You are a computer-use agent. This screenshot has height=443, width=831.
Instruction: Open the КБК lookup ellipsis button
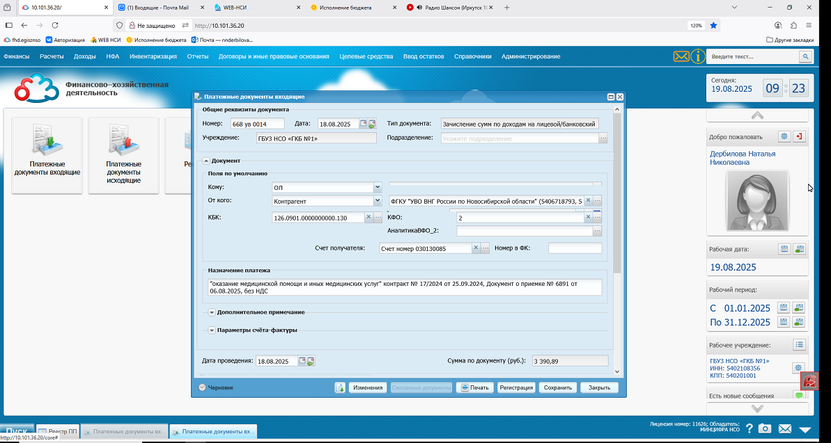point(378,217)
